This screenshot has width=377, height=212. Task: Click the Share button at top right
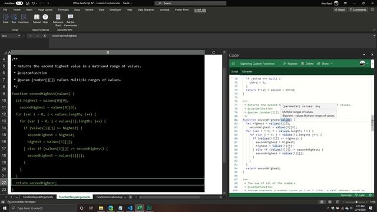coord(340,10)
